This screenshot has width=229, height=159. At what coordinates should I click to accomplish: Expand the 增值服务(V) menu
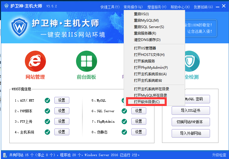point(156,7)
